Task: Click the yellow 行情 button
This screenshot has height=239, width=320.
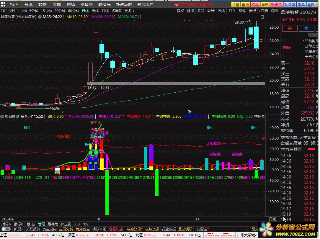Action: coord(236,4)
